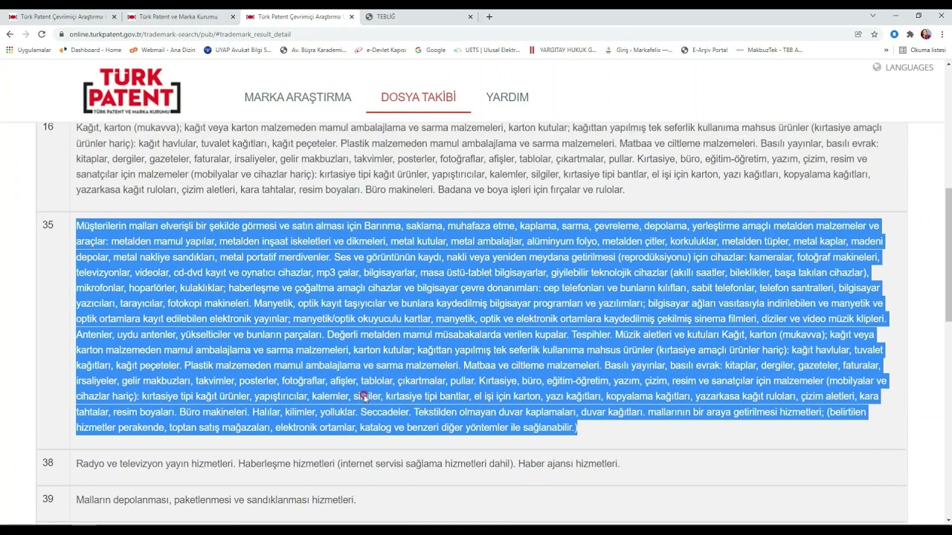The image size is (952, 535).
Task: Click the page vertical scrollbar thumb
Action: (x=948, y=255)
